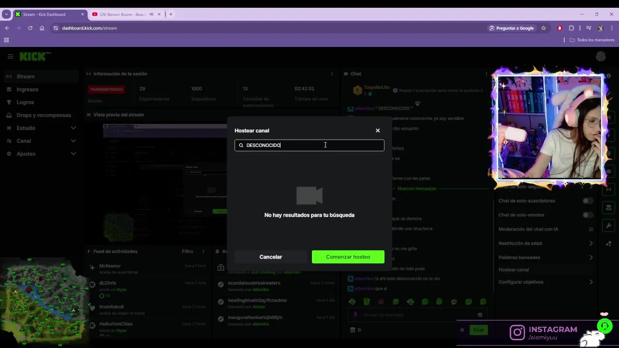Open Feed de actividades options menu
The image size is (619, 348).
(x=204, y=251)
